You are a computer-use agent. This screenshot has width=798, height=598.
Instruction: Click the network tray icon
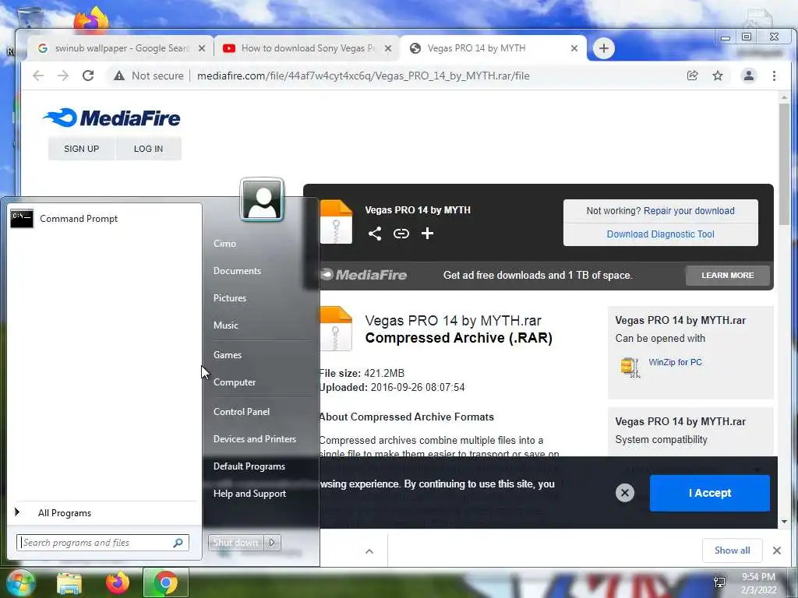[719, 582]
